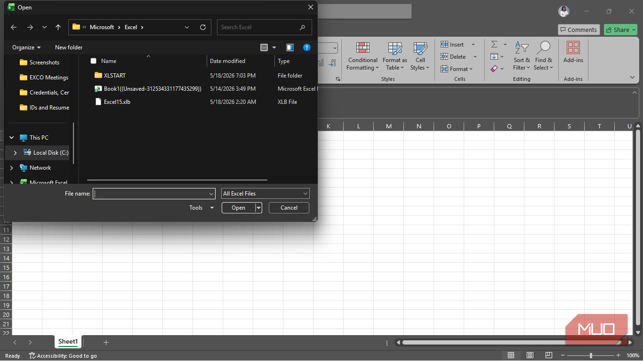Check the select-all files checkbox
The width and height of the screenshot is (643, 361).
pyautogui.click(x=93, y=61)
